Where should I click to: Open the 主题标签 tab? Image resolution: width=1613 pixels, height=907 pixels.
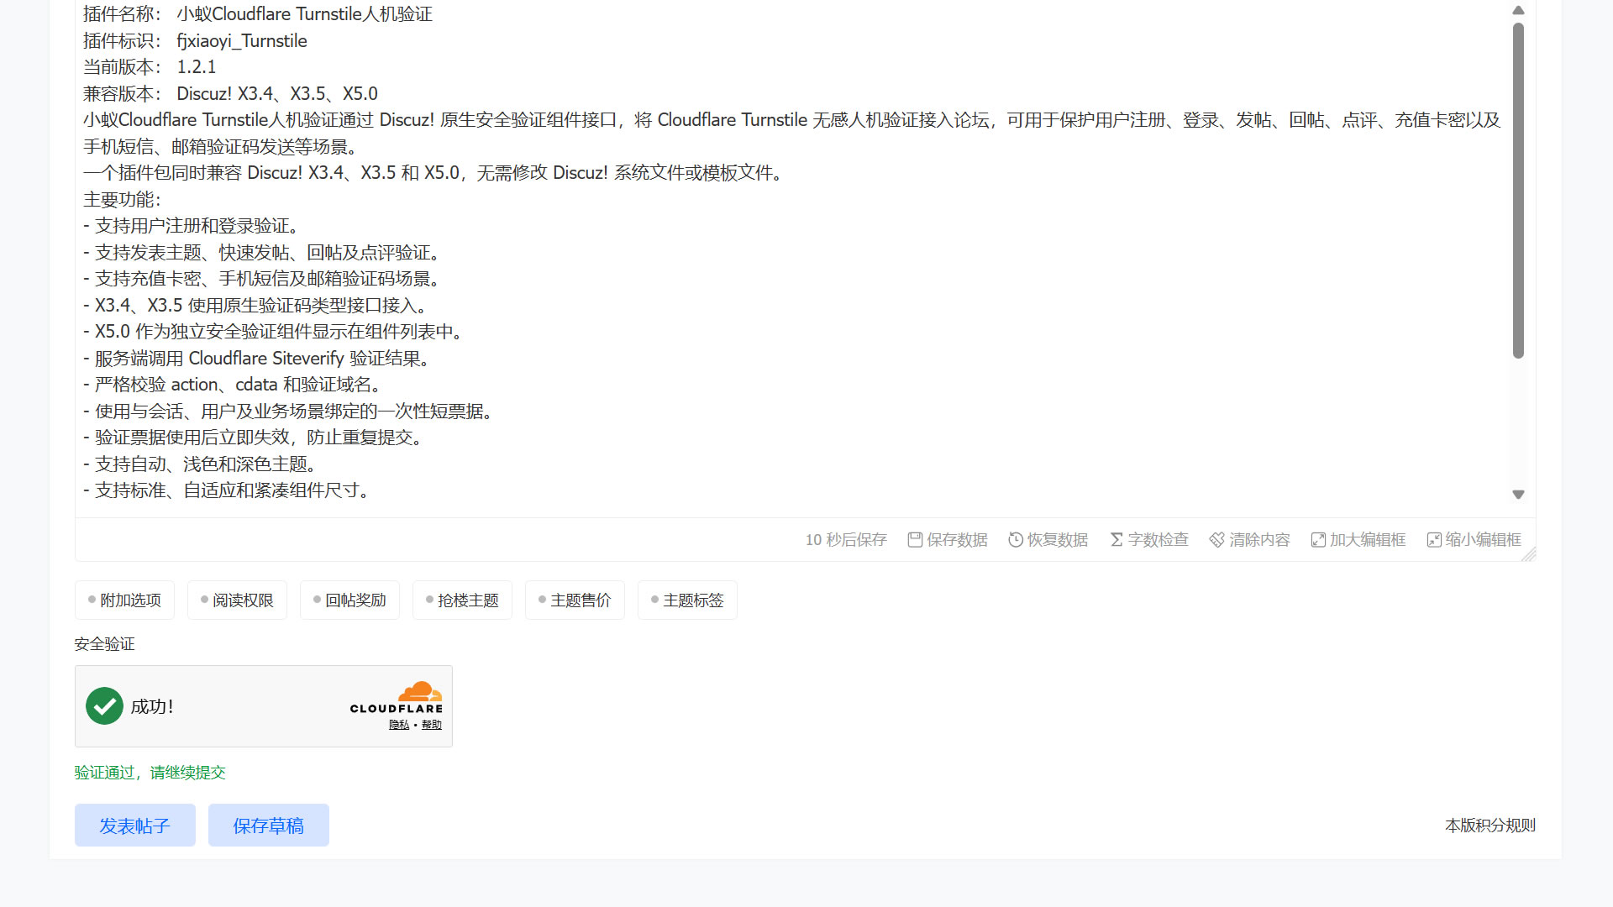[687, 600]
